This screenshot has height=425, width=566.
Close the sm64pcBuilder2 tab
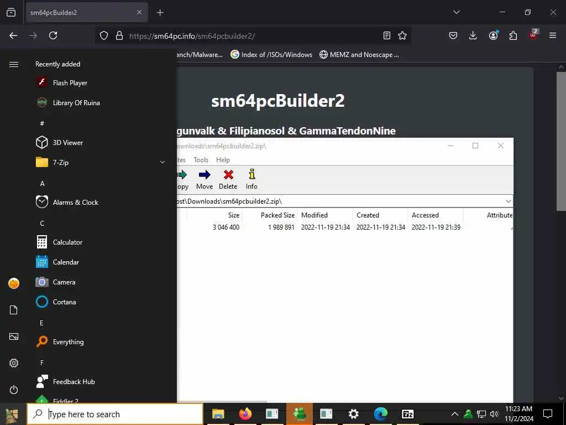(139, 12)
